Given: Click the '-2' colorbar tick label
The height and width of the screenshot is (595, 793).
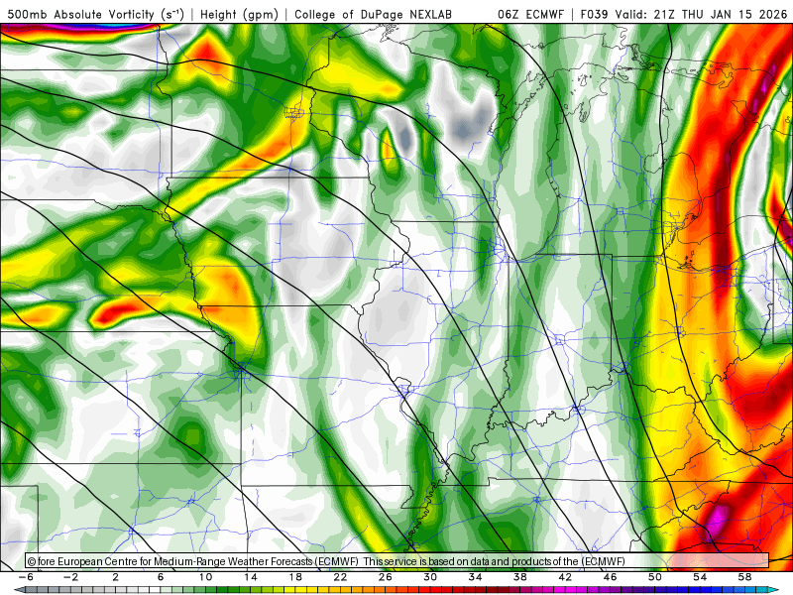Looking at the screenshot, I should 70,577.
